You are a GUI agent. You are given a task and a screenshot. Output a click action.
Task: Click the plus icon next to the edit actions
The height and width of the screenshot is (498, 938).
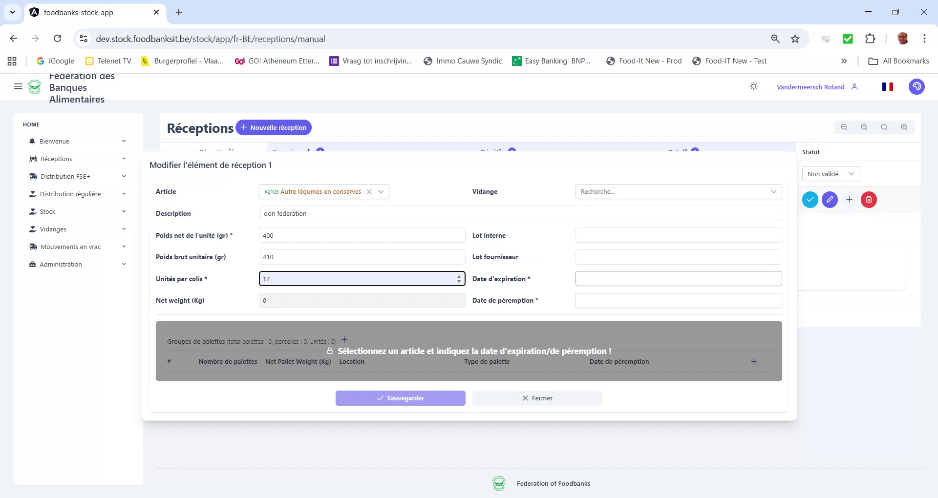849,200
